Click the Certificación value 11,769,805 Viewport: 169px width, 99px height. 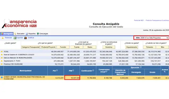click(91, 78)
